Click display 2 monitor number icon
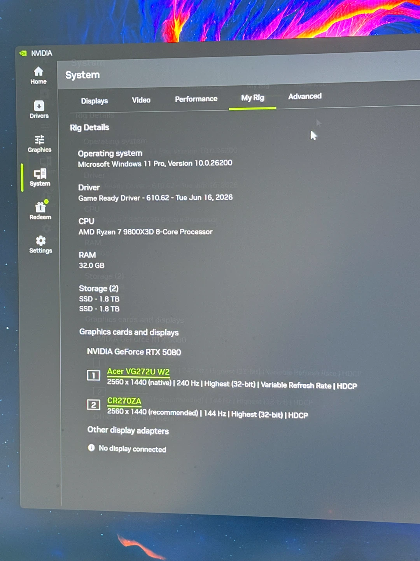This screenshot has height=561, width=420. (93, 405)
